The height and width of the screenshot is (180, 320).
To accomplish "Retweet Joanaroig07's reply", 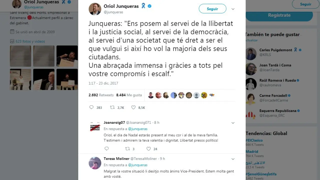I will pos(127,149).
